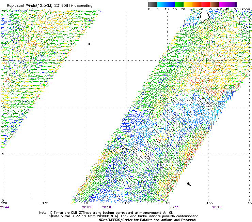The image size is (252, 222).
Task: Click the note line 'Times are GMT'
Action: [x=66, y=213]
